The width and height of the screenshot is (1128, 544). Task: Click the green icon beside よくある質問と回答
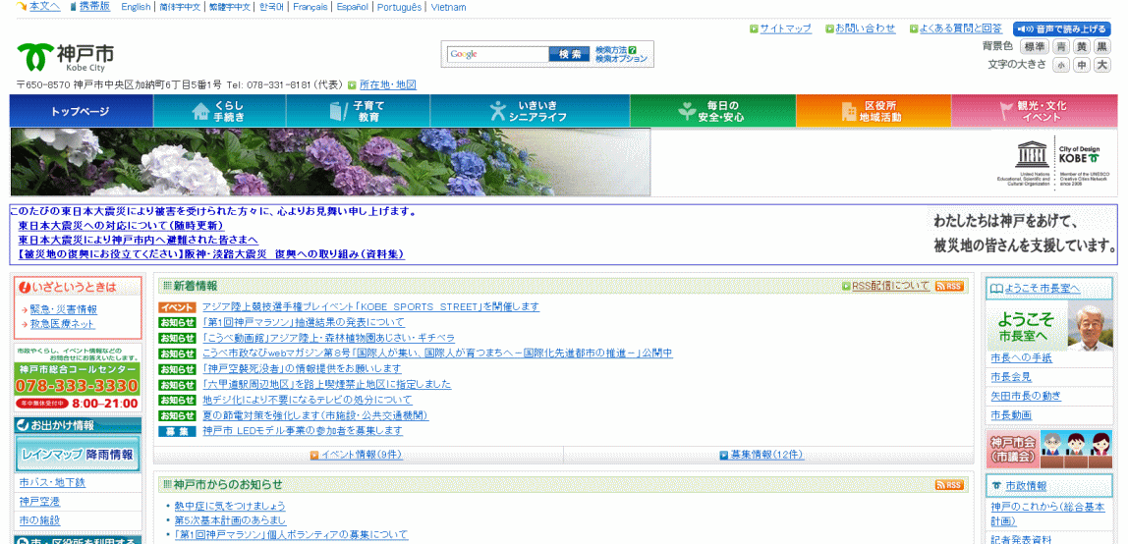[x=914, y=29]
